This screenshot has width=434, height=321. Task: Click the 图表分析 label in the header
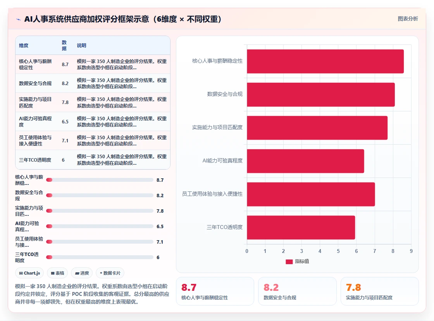click(x=408, y=19)
